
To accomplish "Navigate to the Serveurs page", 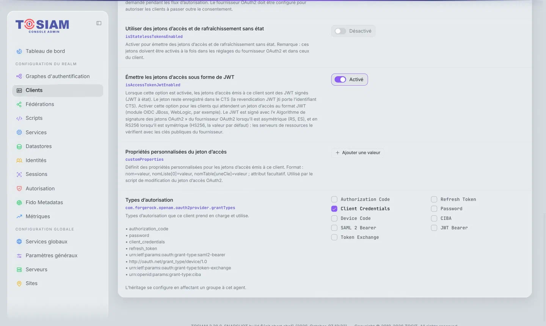I will pyautogui.click(x=58, y=270).
